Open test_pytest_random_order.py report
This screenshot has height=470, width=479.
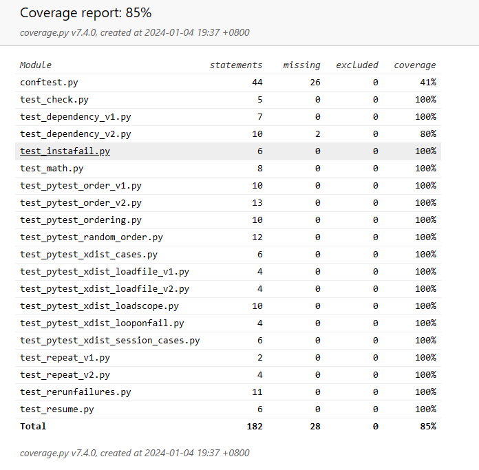click(x=92, y=237)
